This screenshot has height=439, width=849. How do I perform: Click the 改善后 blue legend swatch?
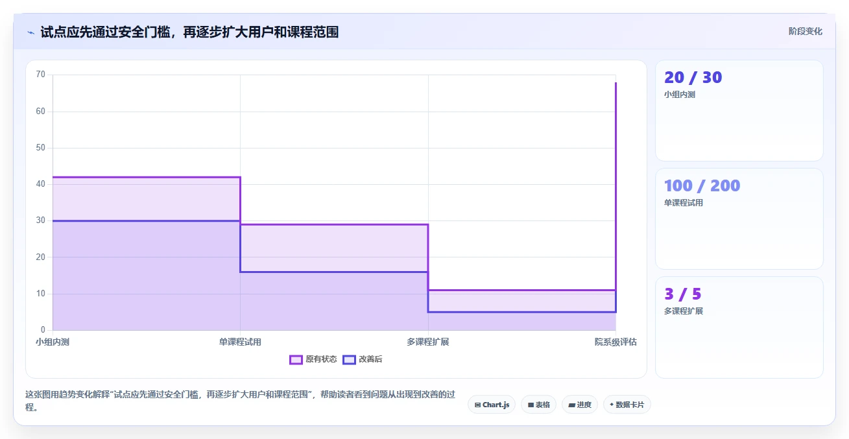point(349,359)
